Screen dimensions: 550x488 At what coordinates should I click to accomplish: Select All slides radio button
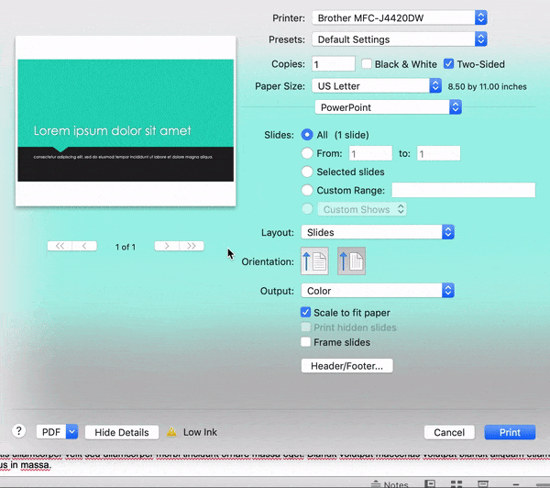pyautogui.click(x=307, y=135)
